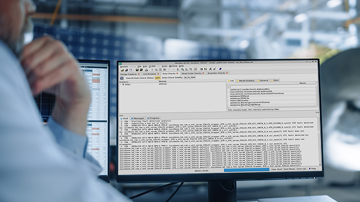Select the Init checks tab
360x202 pixels.
pos(231,81)
